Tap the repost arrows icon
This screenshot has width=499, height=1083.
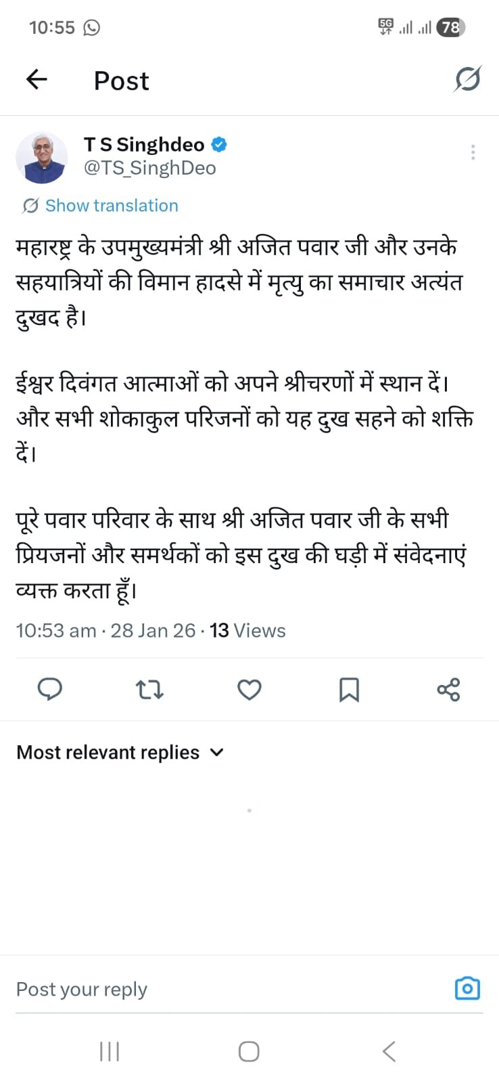point(149,690)
